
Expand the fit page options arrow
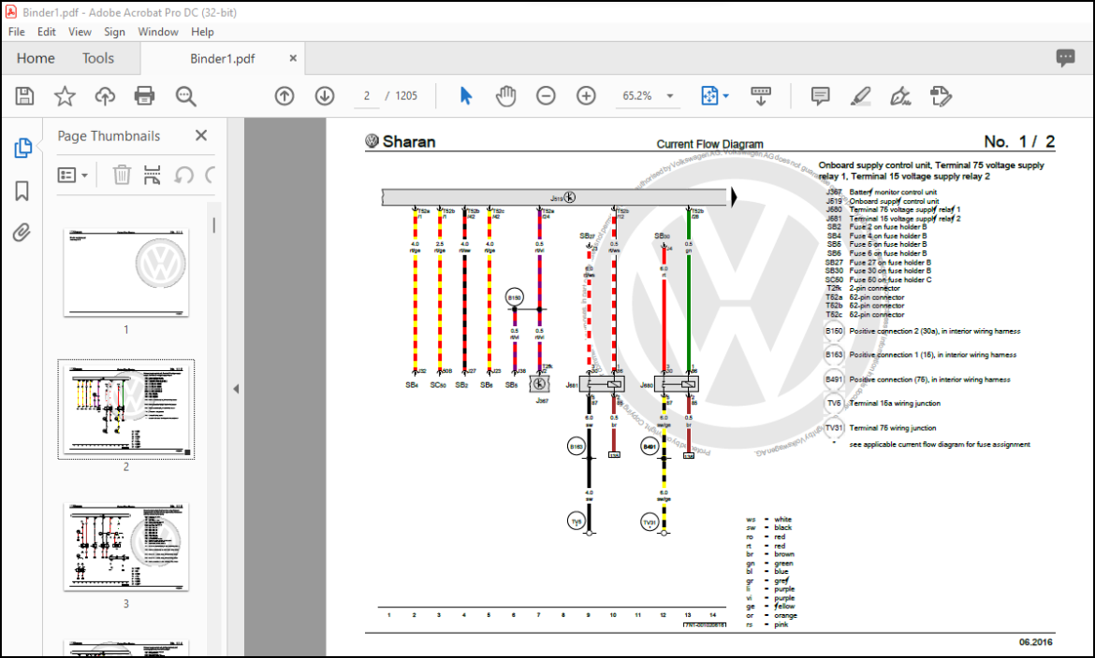tap(725, 96)
